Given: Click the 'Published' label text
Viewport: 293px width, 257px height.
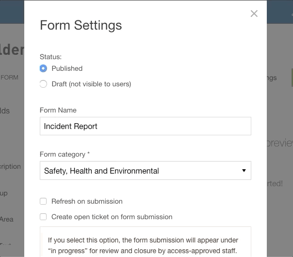Looking at the screenshot, I should coord(67,68).
